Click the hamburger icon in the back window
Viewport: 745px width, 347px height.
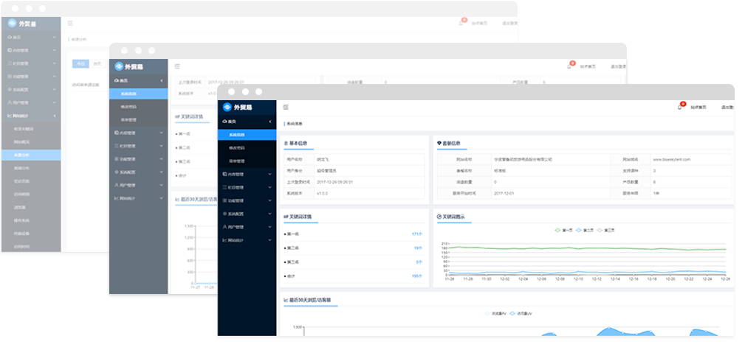pos(69,24)
